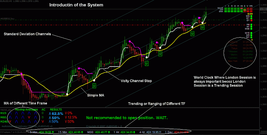Click the yellow 0:59 candle timer
This screenshot has width=267, height=135.
coord(250,14)
